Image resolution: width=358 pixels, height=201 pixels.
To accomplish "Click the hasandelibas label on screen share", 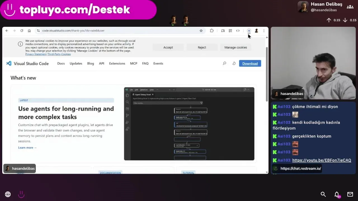I will [20, 169].
